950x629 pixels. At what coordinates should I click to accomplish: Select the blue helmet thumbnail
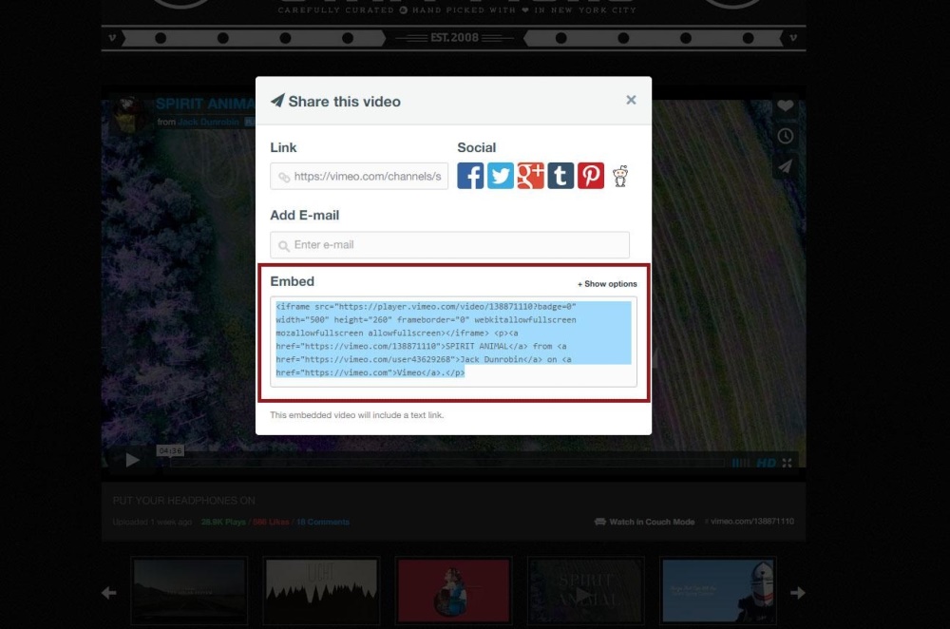718,590
